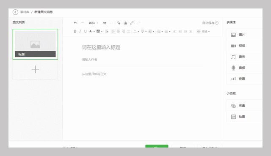The height and width of the screenshot is (156, 271).
Task: Open the 动图 GIF feature
Action: tap(244, 117)
